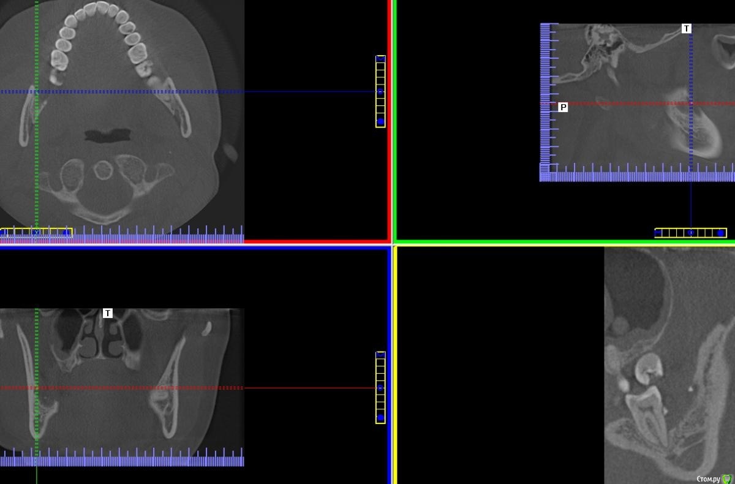Click the center handle of the sagittal view's horizontal slider
The width and height of the screenshot is (735, 484).
point(691,233)
